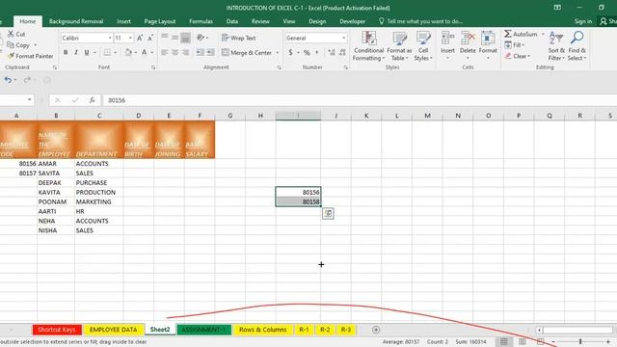Viewport: 617px width, 347px height.
Task: Apply Accounting dollar format
Action: (x=290, y=52)
